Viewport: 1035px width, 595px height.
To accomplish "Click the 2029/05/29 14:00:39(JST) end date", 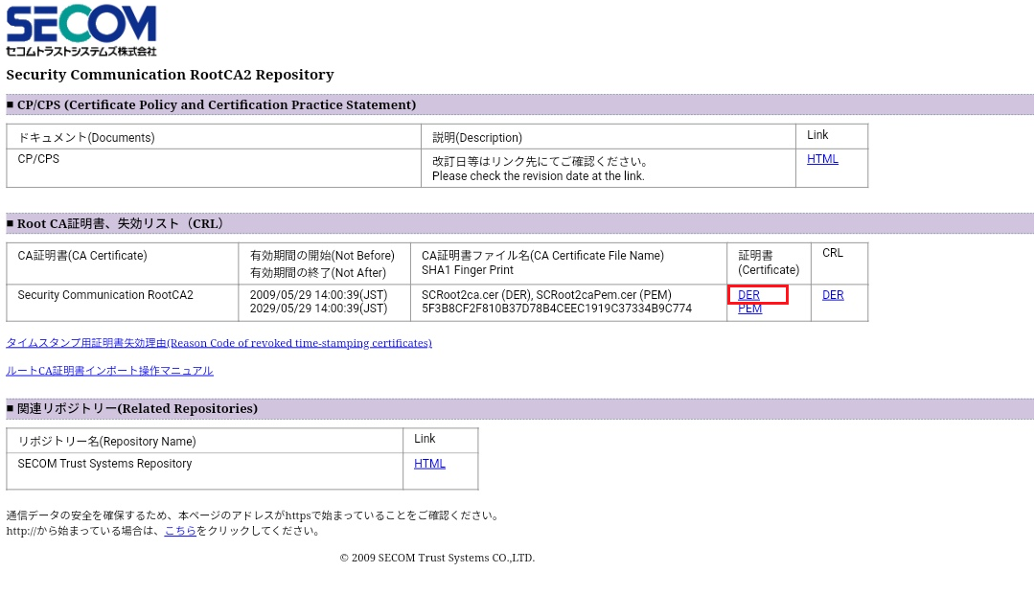I will [x=318, y=309].
